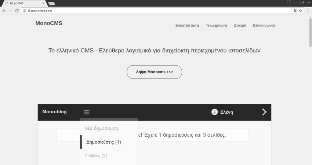Bookmark this page with the star icon

[x=301, y=11]
